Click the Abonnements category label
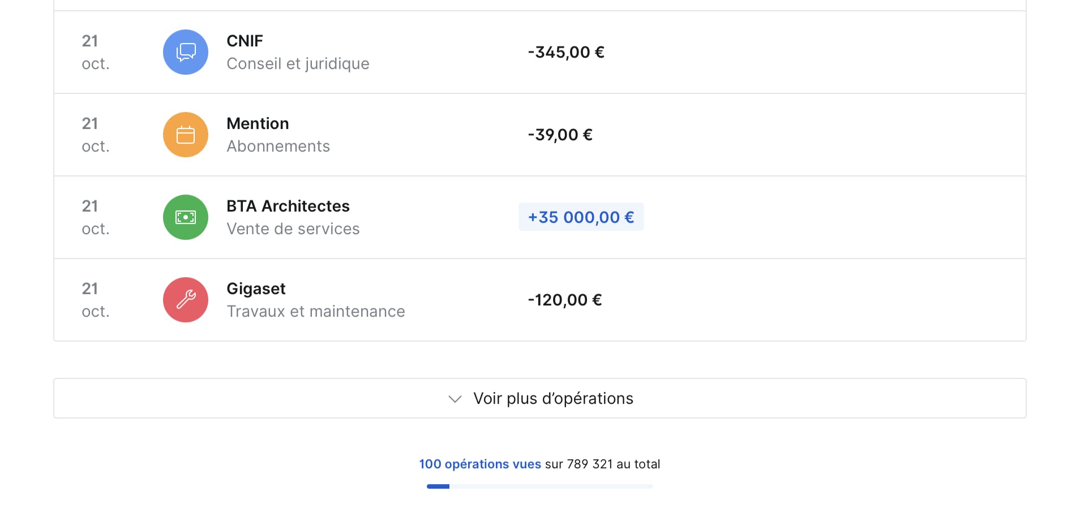Image resolution: width=1080 pixels, height=526 pixels. (x=278, y=146)
